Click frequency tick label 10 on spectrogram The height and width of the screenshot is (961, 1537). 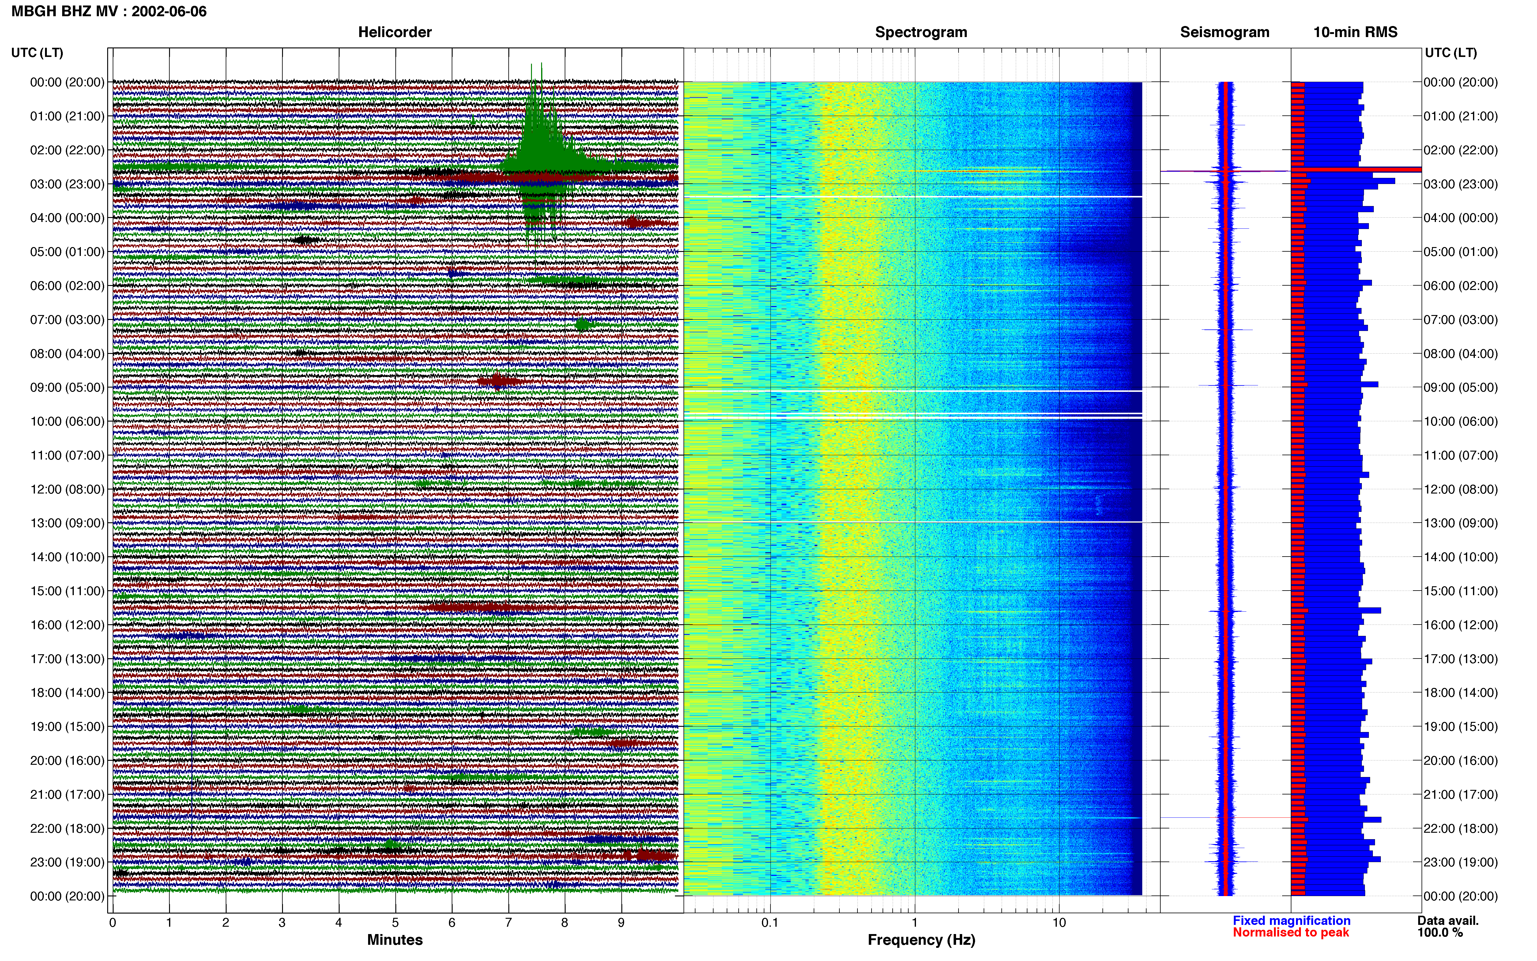pyautogui.click(x=1059, y=922)
